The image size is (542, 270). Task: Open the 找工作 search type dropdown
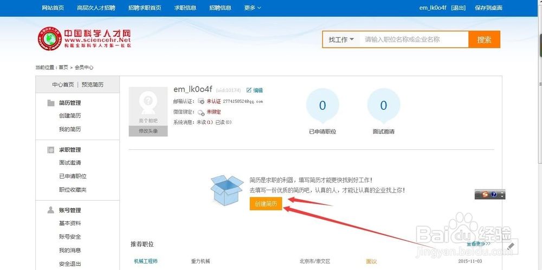pos(341,39)
